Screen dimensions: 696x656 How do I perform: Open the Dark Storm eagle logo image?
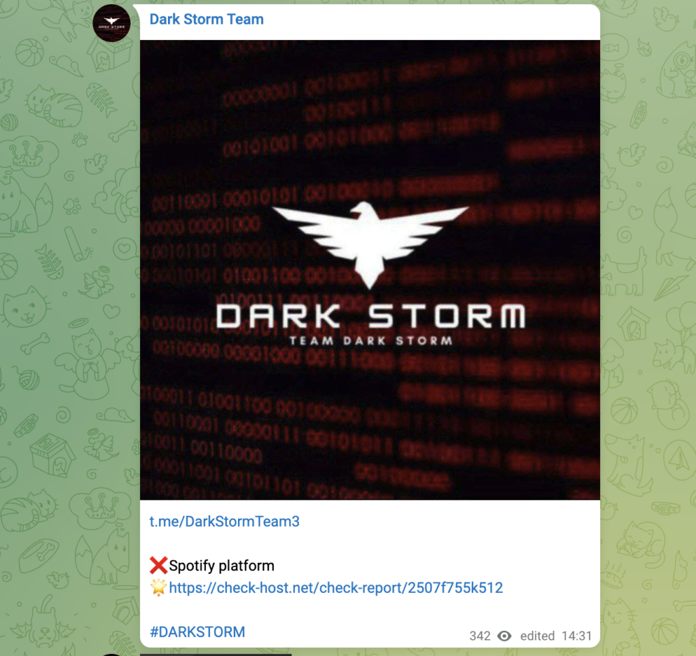point(370,270)
